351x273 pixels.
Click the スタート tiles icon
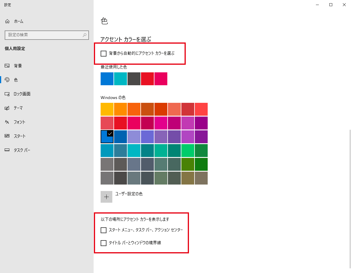7,136
